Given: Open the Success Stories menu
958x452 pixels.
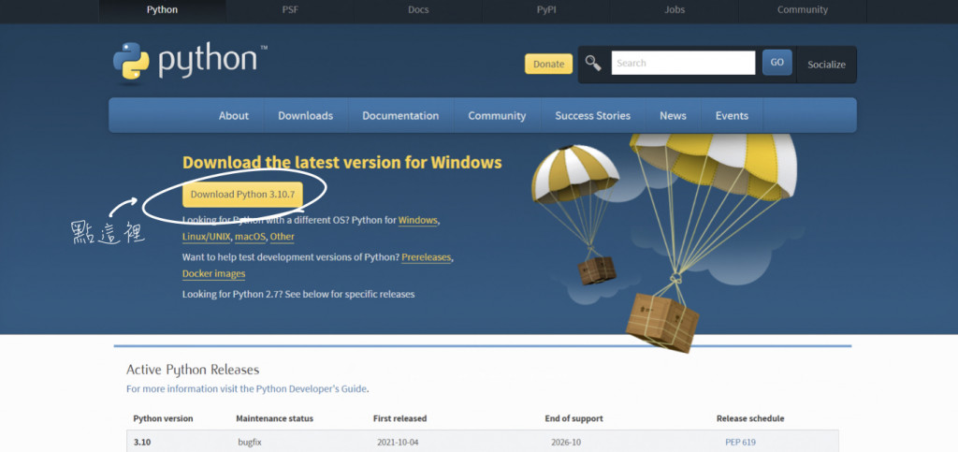Looking at the screenshot, I should tap(592, 115).
